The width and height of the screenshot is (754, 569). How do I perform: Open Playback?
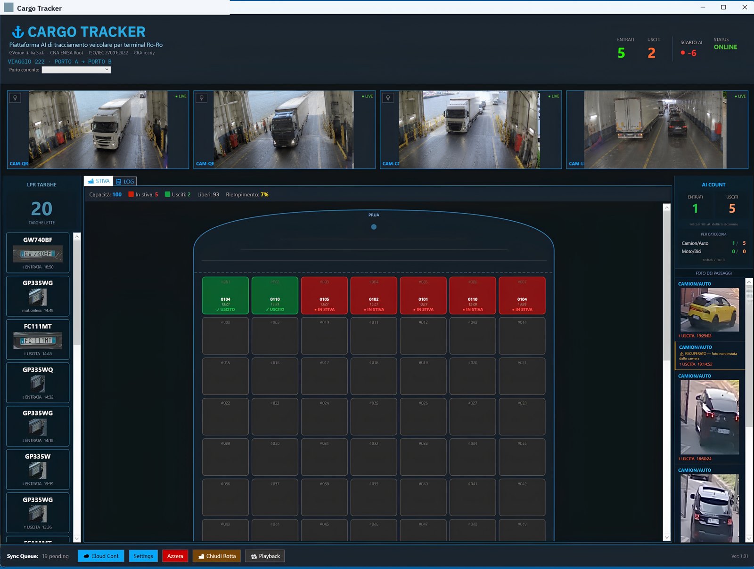(x=265, y=556)
